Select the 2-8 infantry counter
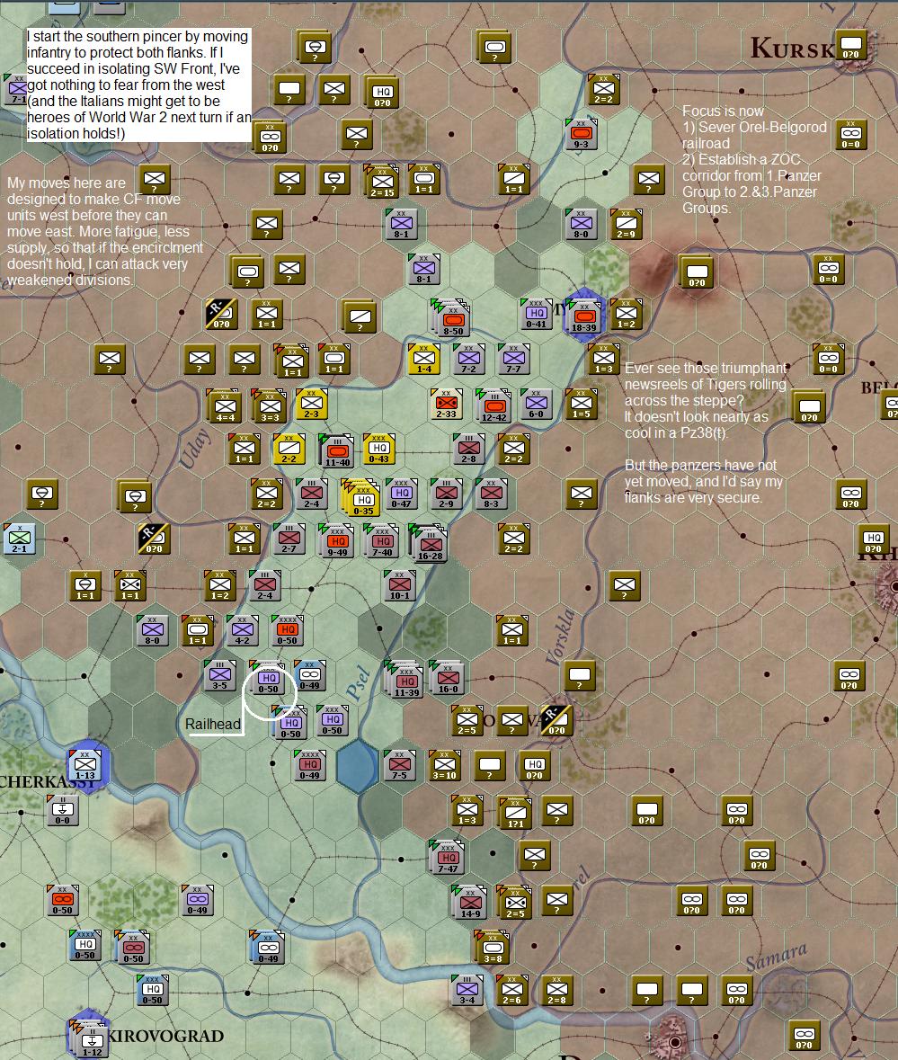The image size is (898, 1060). pyautogui.click(x=469, y=449)
